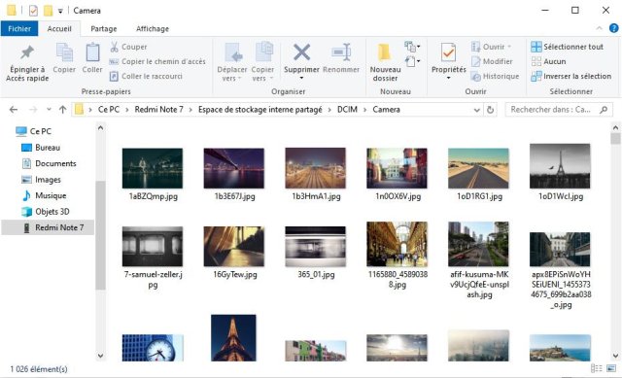The image size is (622, 378).
Task: Switch to the Affichage tab
Action: 153,28
